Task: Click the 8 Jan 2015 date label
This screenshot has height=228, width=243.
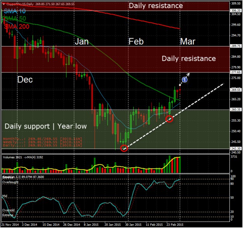Action: 91,225
